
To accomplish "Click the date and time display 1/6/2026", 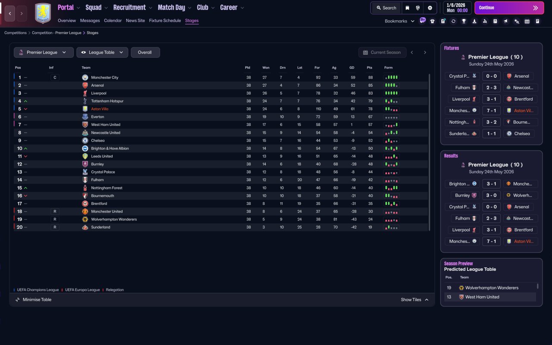I will tap(457, 8).
